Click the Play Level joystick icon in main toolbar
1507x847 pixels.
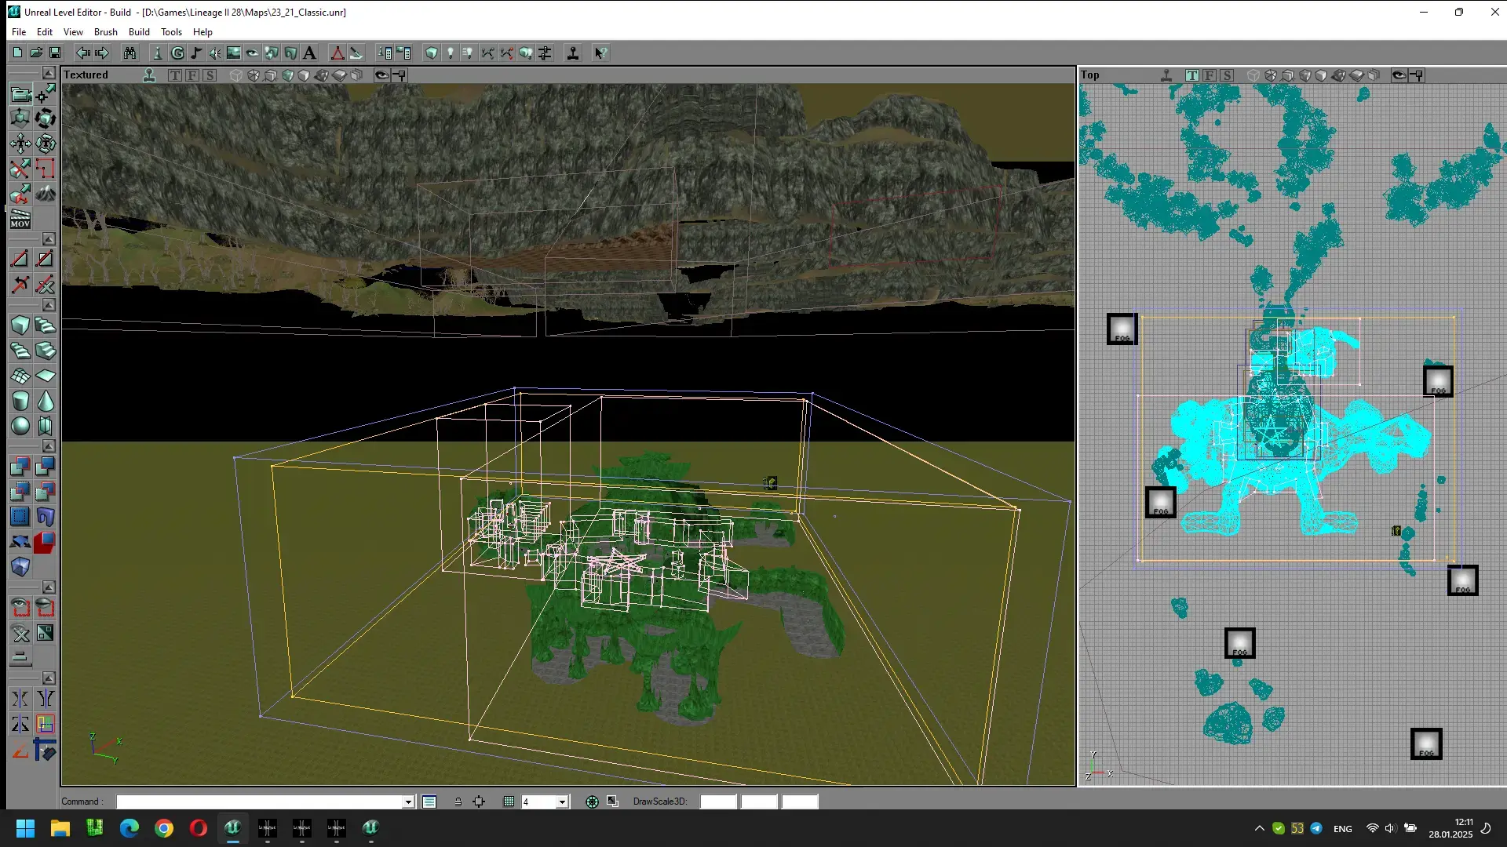click(573, 53)
